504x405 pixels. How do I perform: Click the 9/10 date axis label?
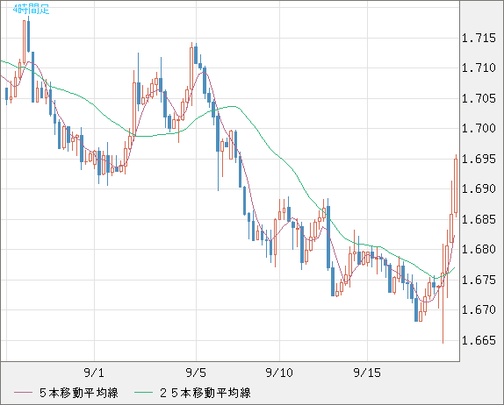pos(279,373)
